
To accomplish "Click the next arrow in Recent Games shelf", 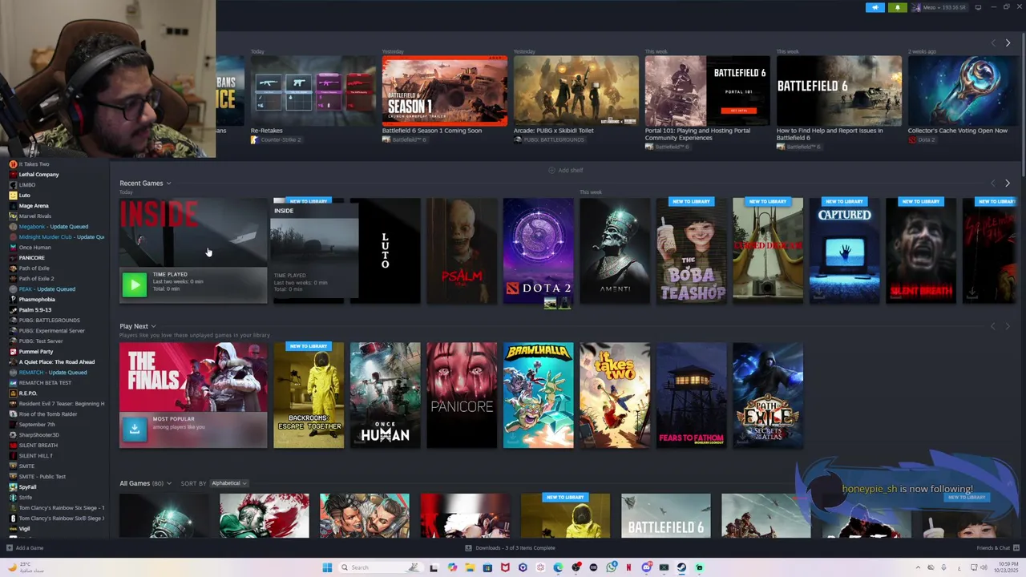I will tap(1008, 183).
